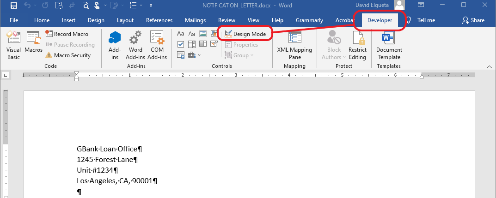This screenshot has height=198, width=496.
Task: Collapse the ribbon with the chevron
Action: [489, 66]
